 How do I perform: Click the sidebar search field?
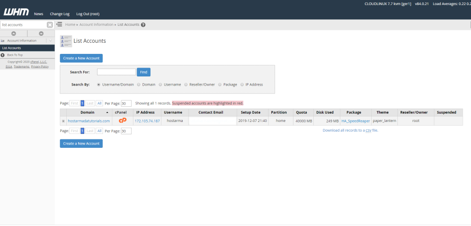pos(23,25)
